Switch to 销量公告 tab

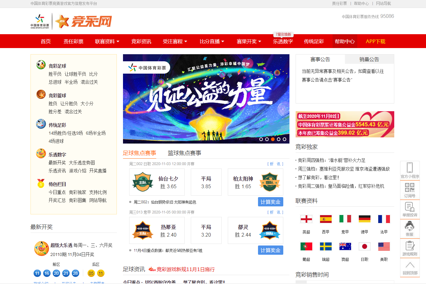[x=369, y=59]
